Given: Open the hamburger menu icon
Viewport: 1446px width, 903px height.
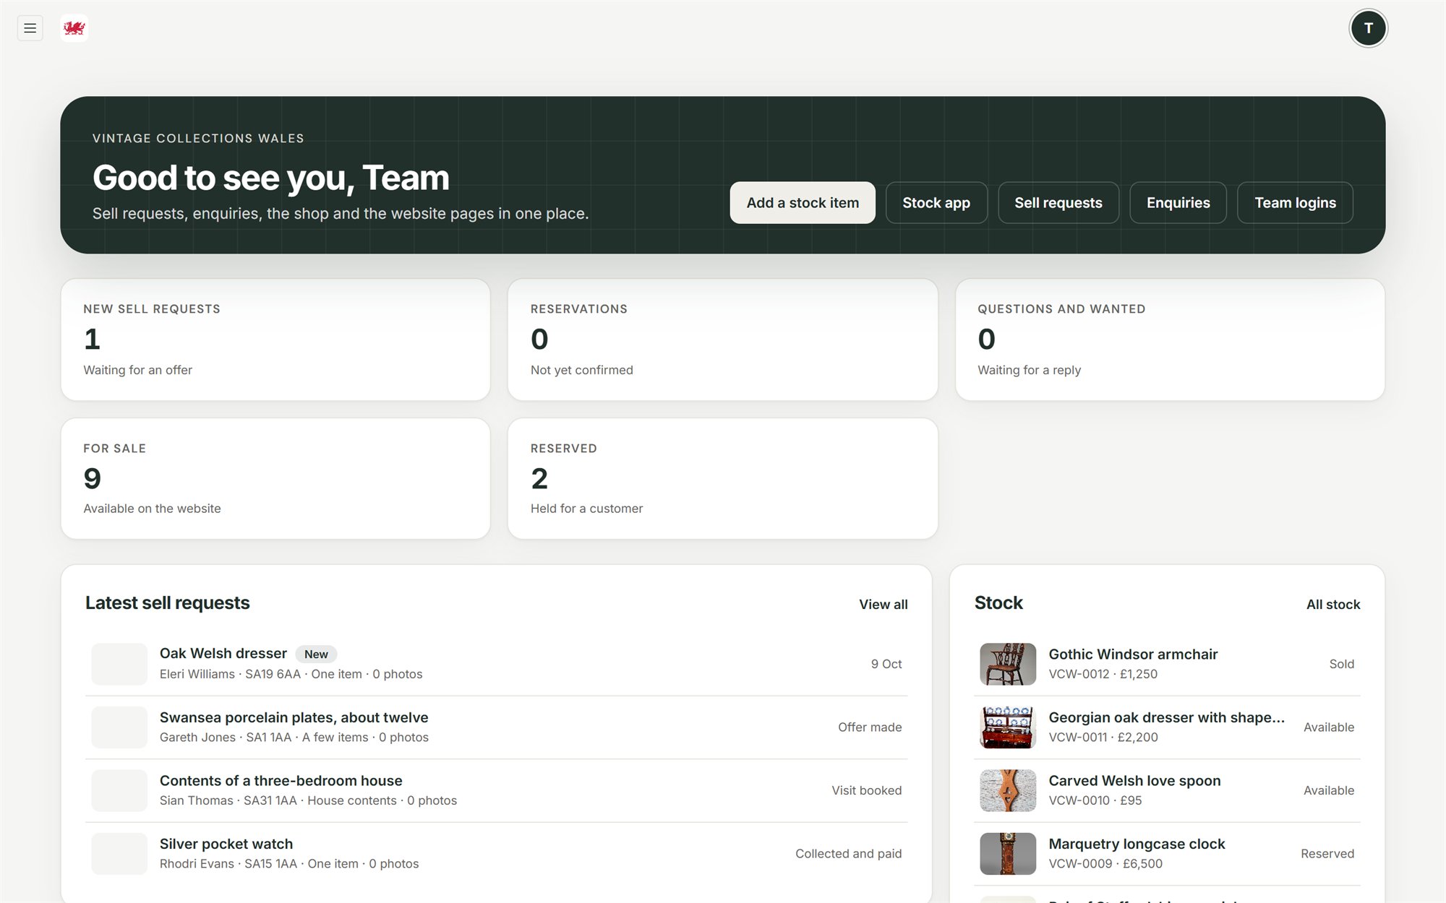Looking at the screenshot, I should click(x=30, y=28).
